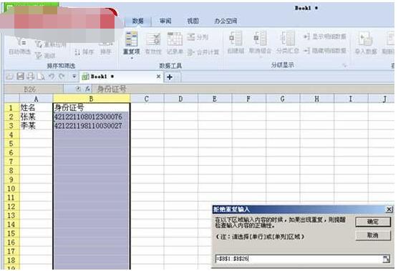Select column A header

36,99
